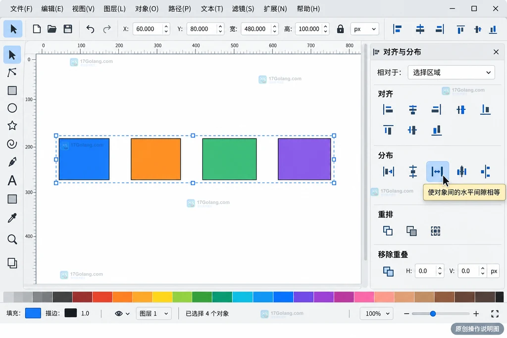507x338 pixels.
Task: Open the 图层(L) menu
Action: pyautogui.click(x=114, y=9)
